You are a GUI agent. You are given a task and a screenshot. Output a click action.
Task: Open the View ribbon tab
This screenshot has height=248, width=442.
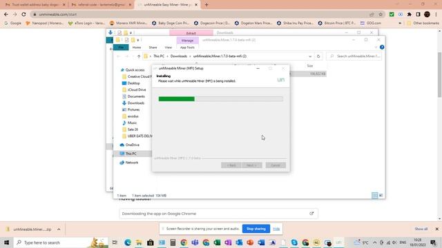coord(169,48)
